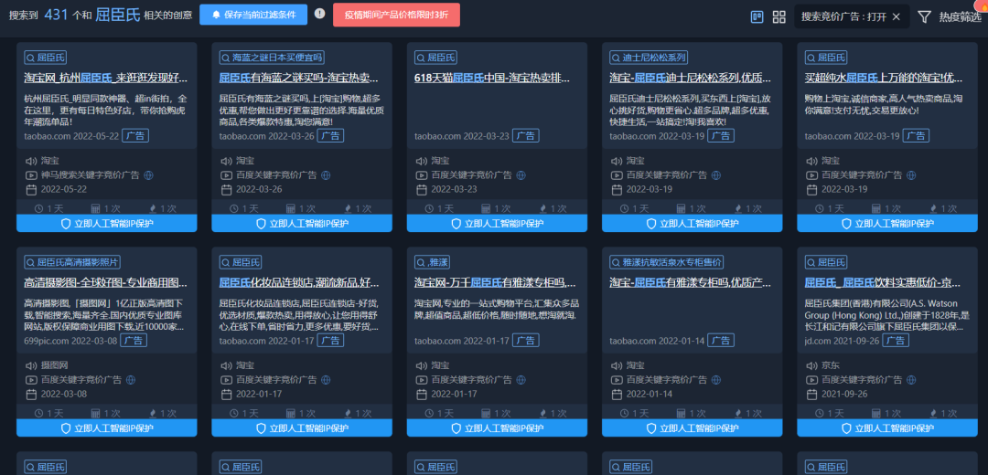The width and height of the screenshot is (988, 475).
Task: Click 广告 badge next to 699pic.com 2022-03-08
Action: click(134, 341)
